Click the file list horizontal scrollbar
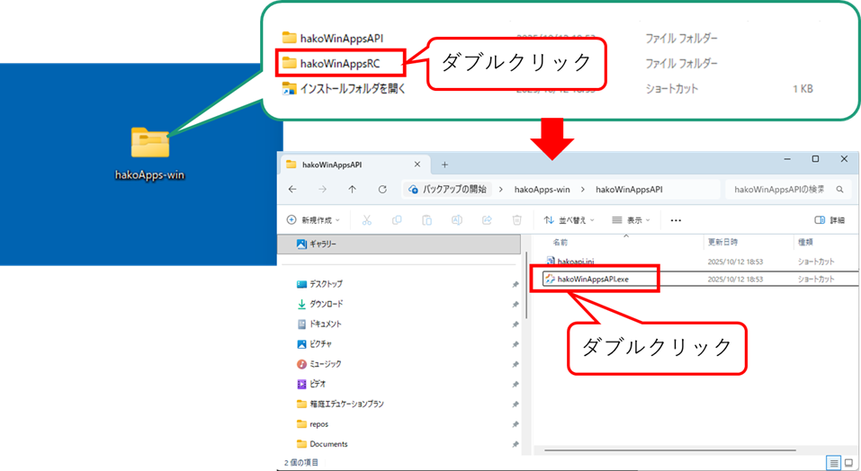This screenshot has width=861, height=471. 670,450
